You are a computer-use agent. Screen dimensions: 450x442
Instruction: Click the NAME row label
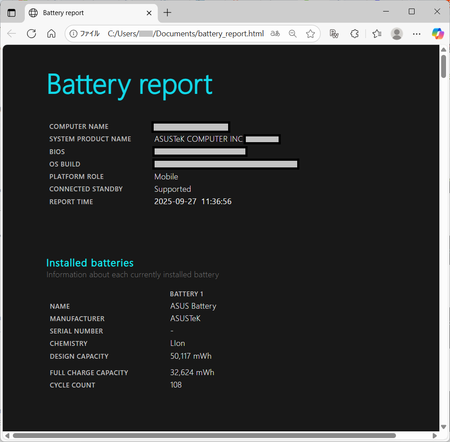60,306
